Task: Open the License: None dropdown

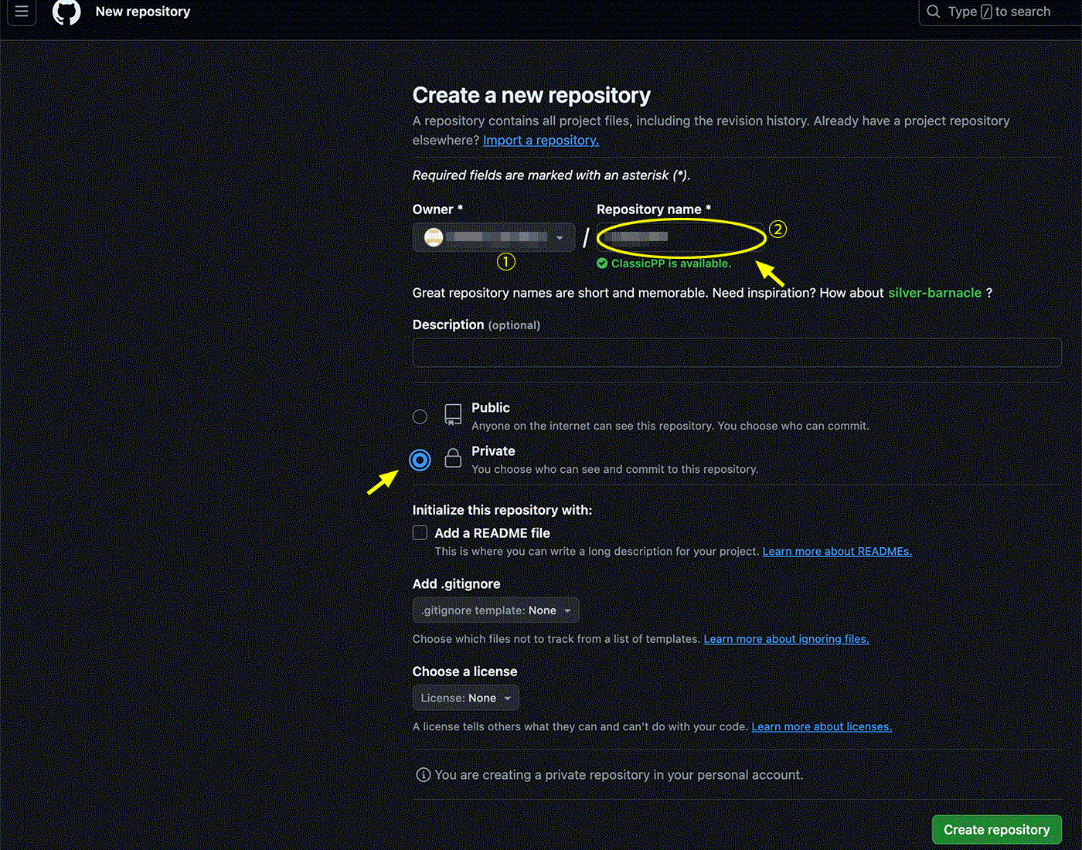Action: [x=465, y=698]
